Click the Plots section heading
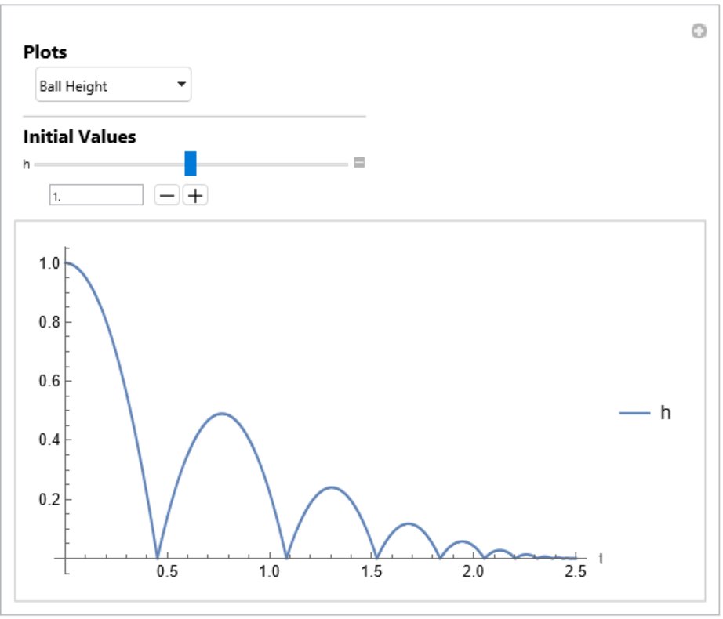Image resolution: width=723 pixels, height=619 pixels. click(45, 52)
